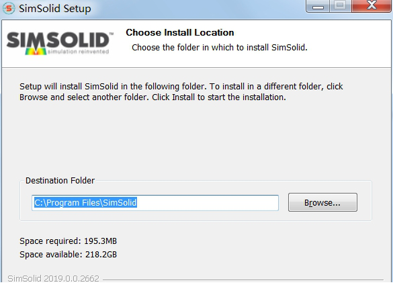Screen dimensions: 393x293
Task: Click inside the destination folder path field
Action: pos(155,202)
